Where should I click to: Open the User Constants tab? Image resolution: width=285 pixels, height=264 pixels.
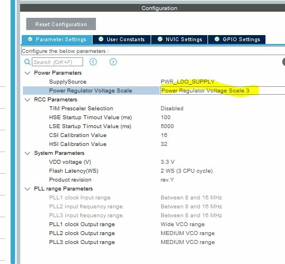click(122, 40)
